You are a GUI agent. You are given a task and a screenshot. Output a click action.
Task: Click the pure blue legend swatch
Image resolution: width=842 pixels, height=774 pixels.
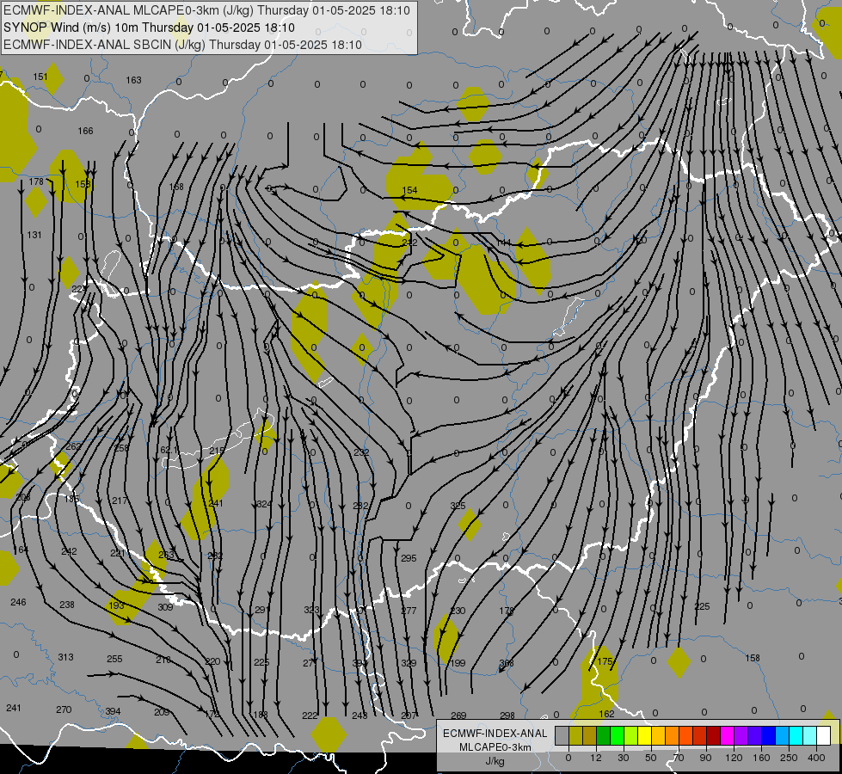click(768, 735)
